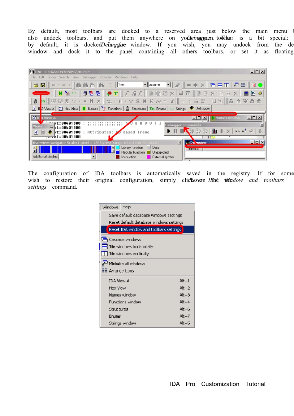Viewport: 294px width, 416px height.
Task: Open the File menu in IDA
Action: [33, 77]
